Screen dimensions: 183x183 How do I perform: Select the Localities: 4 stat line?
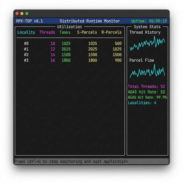point(142,103)
